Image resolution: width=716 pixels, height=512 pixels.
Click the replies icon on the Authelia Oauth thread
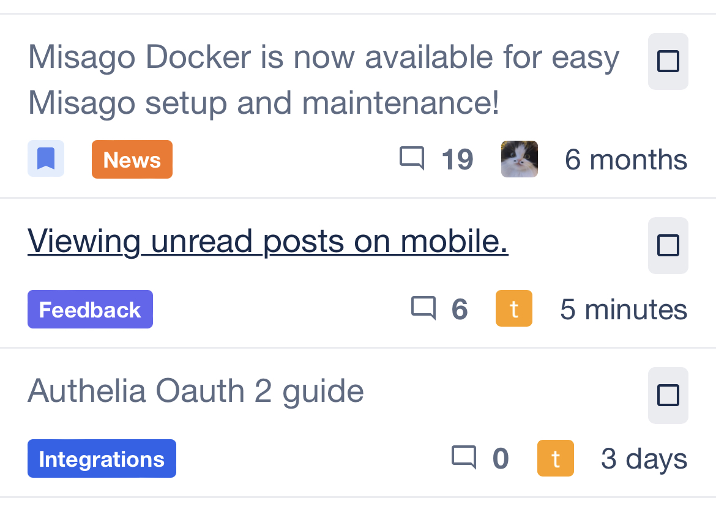coord(464,458)
